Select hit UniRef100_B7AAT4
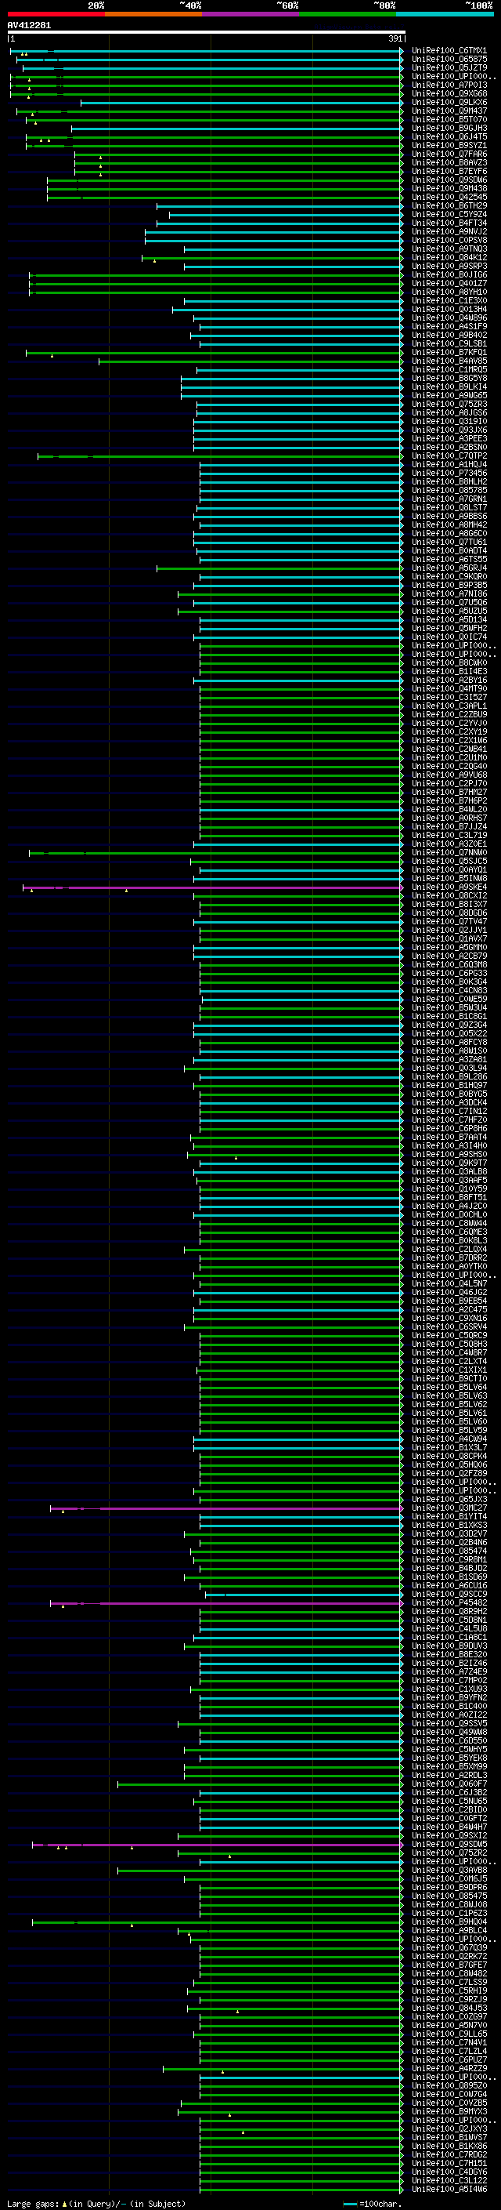Viewport: 501px width, 2210px height. pos(449,1138)
